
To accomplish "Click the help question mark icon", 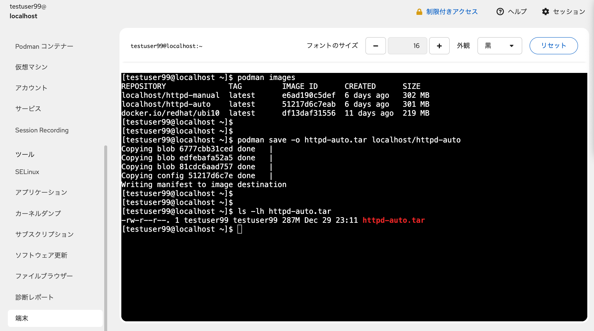I will 500,12.
